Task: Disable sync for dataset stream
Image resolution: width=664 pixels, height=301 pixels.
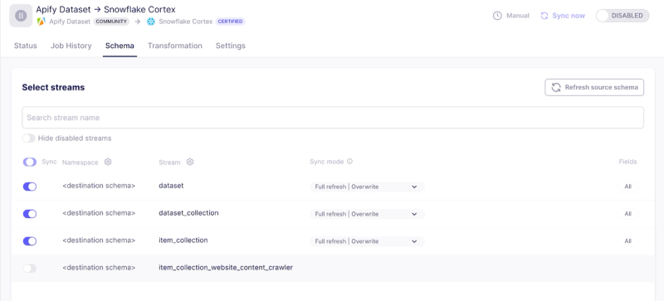Action: click(x=30, y=187)
